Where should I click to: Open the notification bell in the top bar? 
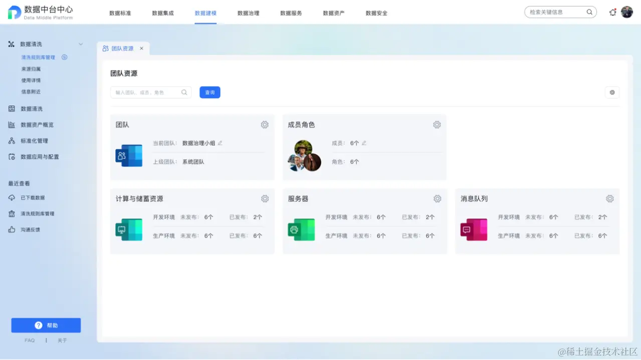[x=612, y=12]
